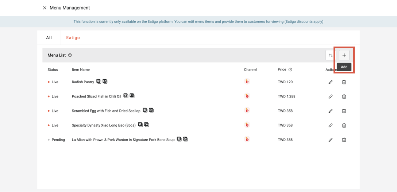
Task: Click the Price column help icon
Action: 290,69
